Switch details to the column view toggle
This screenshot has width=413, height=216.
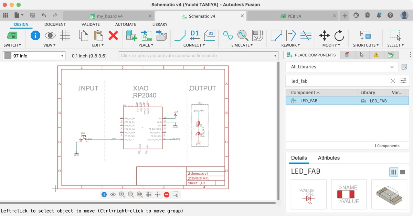pyautogui.click(x=393, y=172)
